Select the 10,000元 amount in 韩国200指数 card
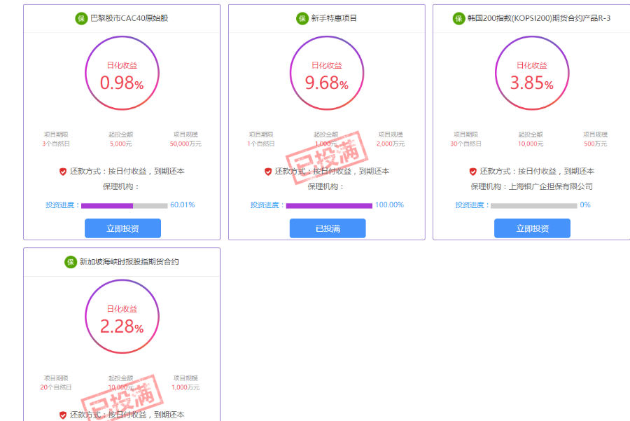This screenshot has width=630, height=421. [x=531, y=144]
